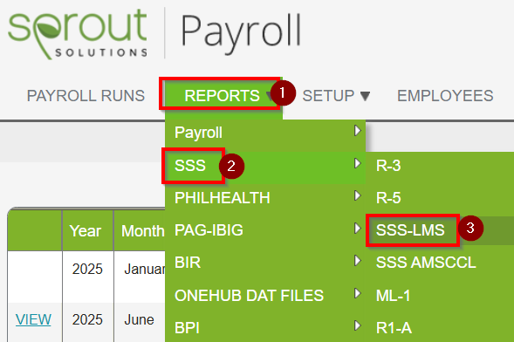Screen dimensions: 514x342
Task: Expand the PHILHEALTH submenu arrow
Action: tap(357, 195)
